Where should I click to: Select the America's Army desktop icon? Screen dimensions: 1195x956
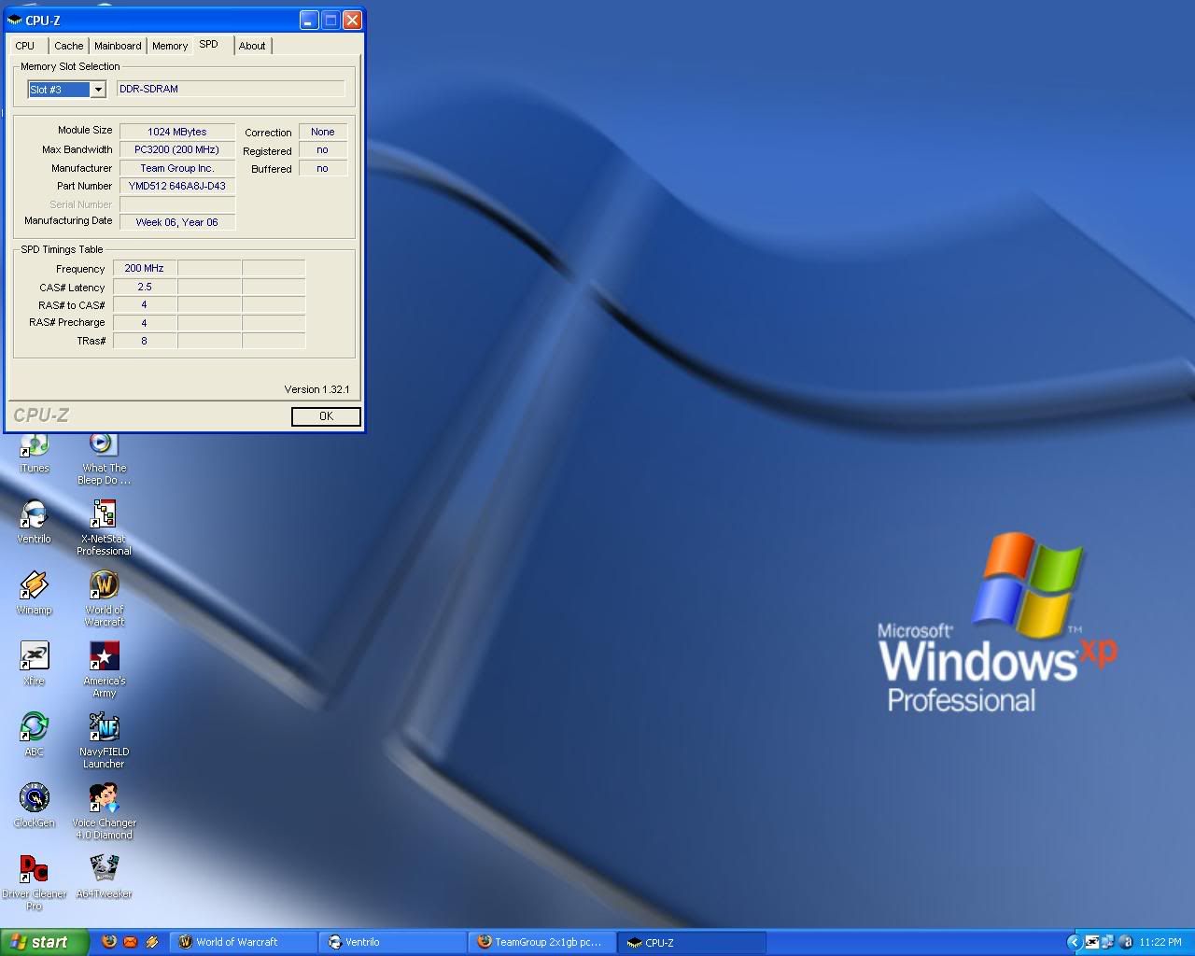[104, 669]
